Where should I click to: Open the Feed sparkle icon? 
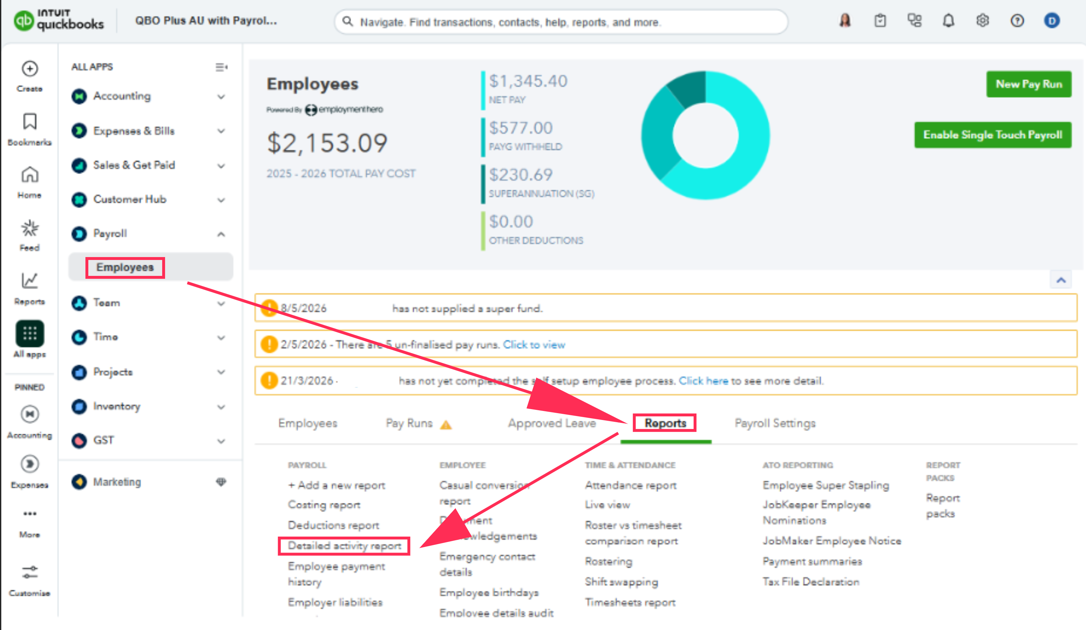(x=30, y=228)
